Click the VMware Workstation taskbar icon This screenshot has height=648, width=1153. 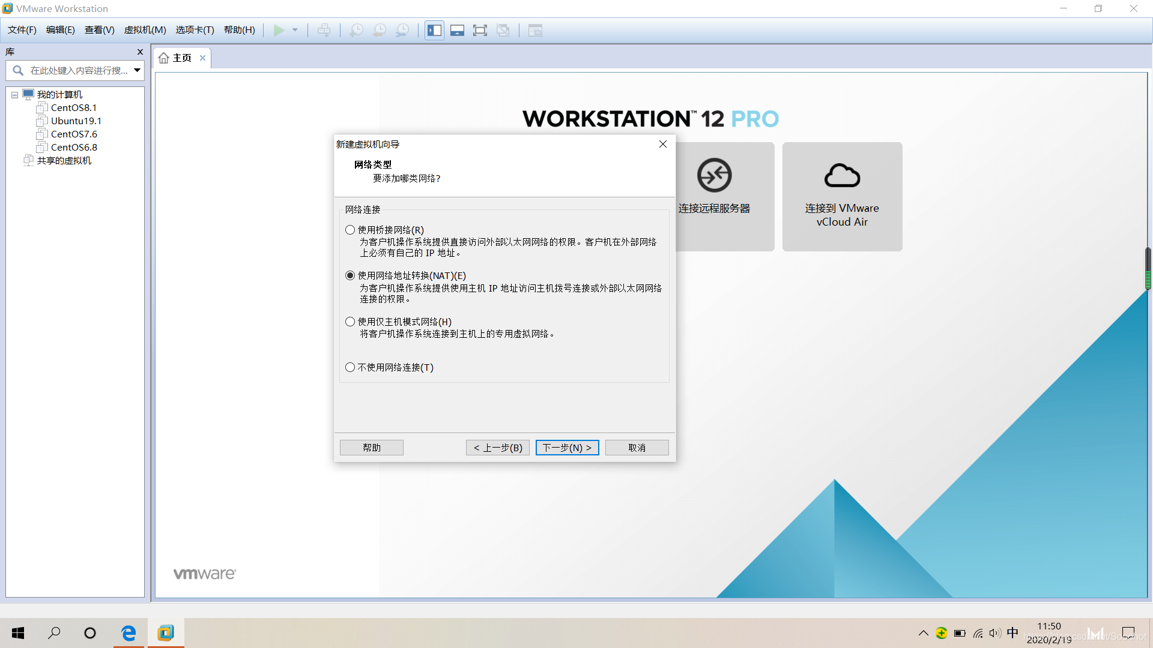point(166,633)
